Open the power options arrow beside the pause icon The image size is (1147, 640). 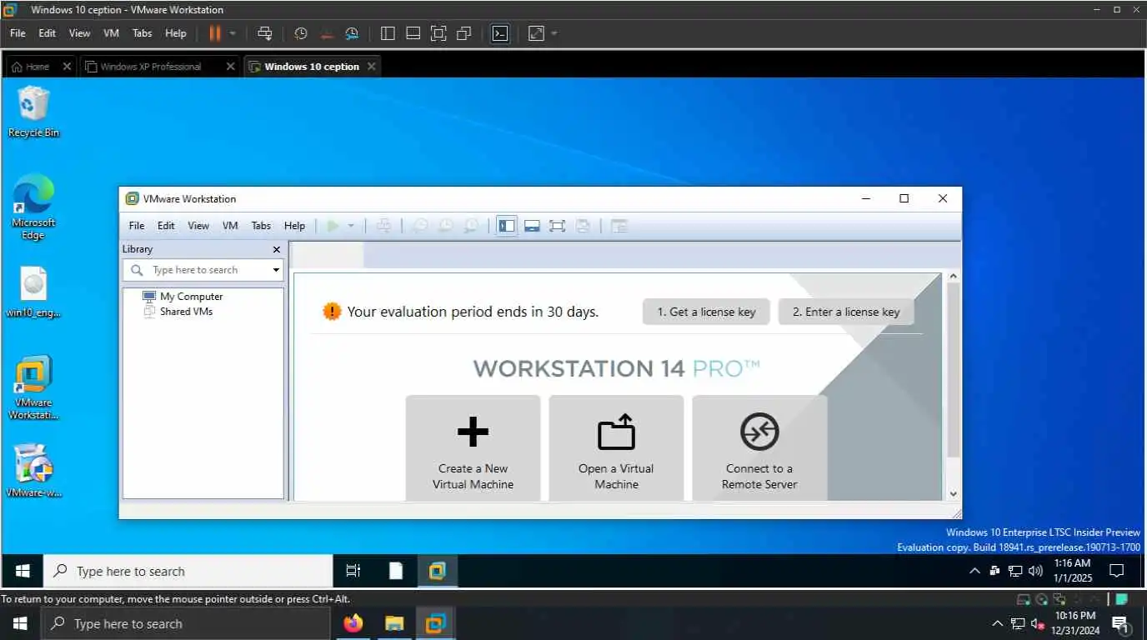coord(233,33)
